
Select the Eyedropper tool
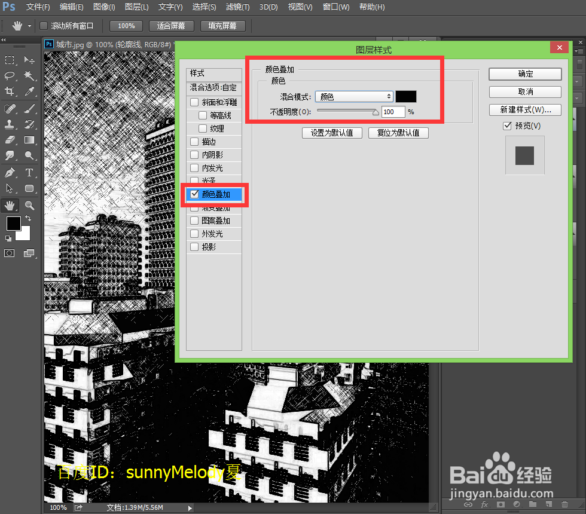(29, 91)
